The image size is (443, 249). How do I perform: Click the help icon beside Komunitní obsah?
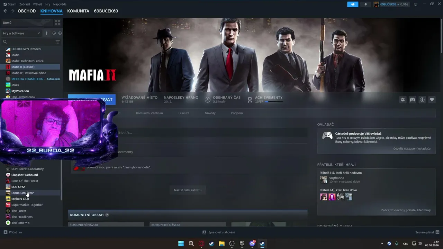click(x=107, y=215)
